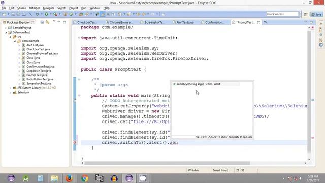Expand the SampleProject tree node
This screenshot has height=183, width=325.
click(6, 28)
